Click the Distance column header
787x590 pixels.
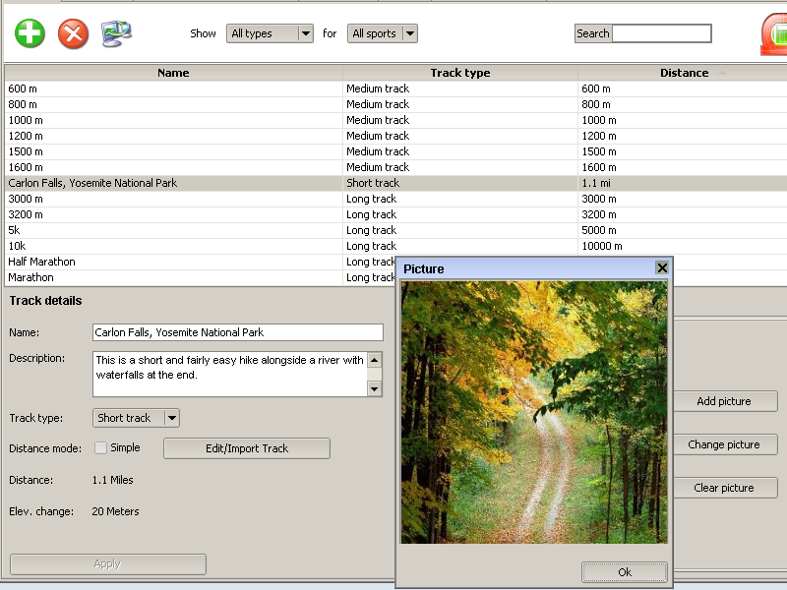tap(684, 73)
